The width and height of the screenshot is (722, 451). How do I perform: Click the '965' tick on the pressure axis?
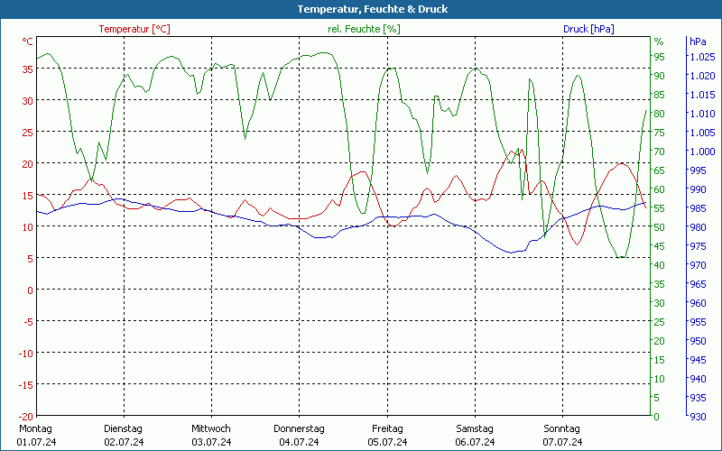click(x=698, y=284)
